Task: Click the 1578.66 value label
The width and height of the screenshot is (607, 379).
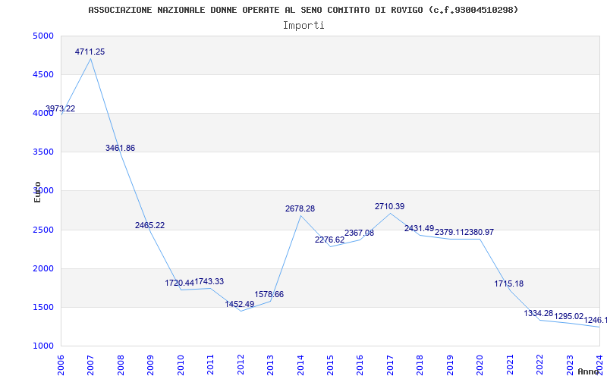Action: [x=269, y=294]
